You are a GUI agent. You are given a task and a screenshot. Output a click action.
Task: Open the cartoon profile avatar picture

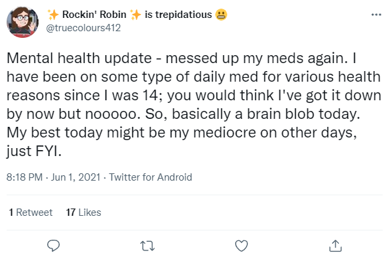click(x=23, y=22)
